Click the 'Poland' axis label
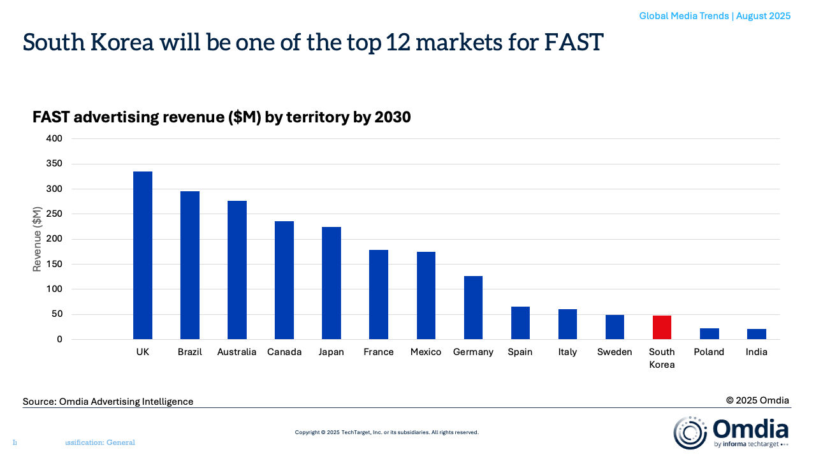 point(710,352)
